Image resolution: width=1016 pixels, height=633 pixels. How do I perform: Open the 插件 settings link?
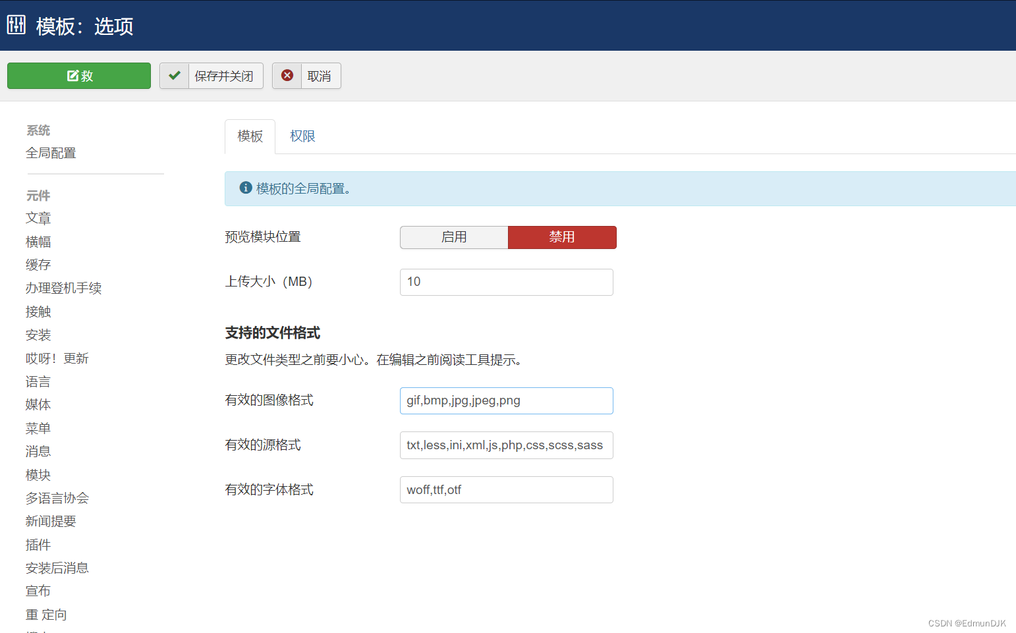[x=38, y=544]
